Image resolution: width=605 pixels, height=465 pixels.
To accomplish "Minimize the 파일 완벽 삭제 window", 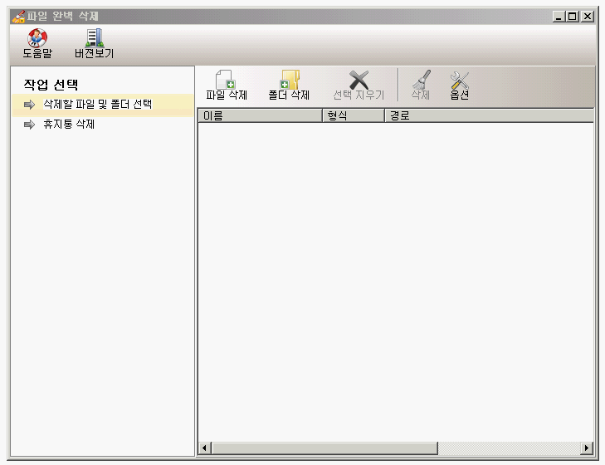I will point(558,16).
